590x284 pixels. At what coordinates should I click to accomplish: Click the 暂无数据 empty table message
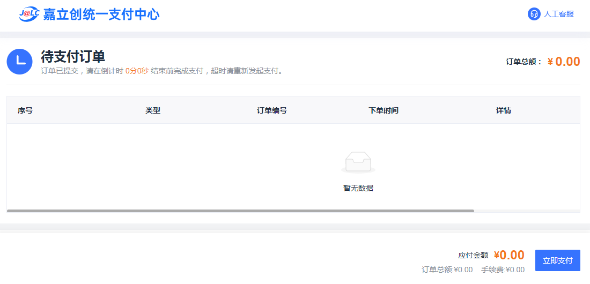click(358, 188)
